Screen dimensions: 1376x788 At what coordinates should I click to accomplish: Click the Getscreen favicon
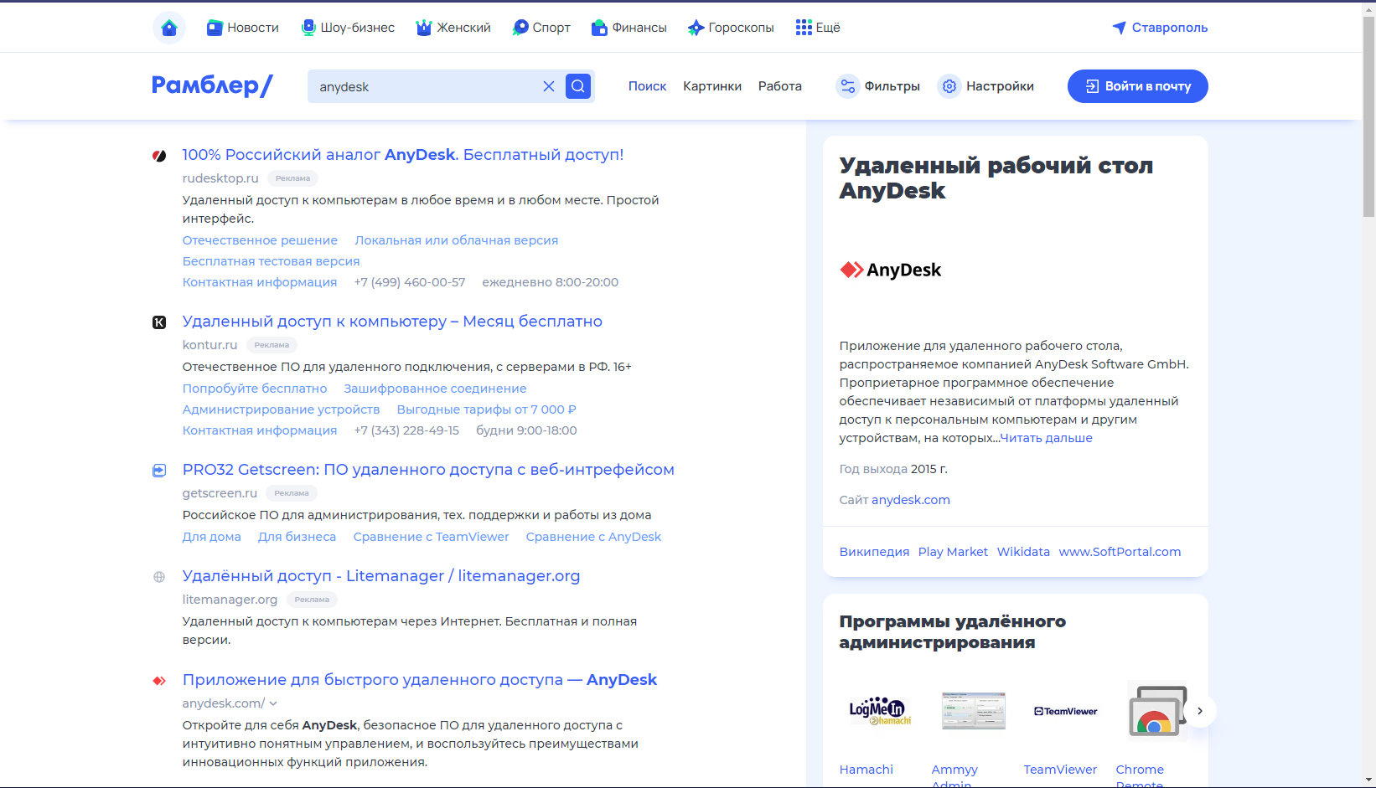tap(159, 471)
